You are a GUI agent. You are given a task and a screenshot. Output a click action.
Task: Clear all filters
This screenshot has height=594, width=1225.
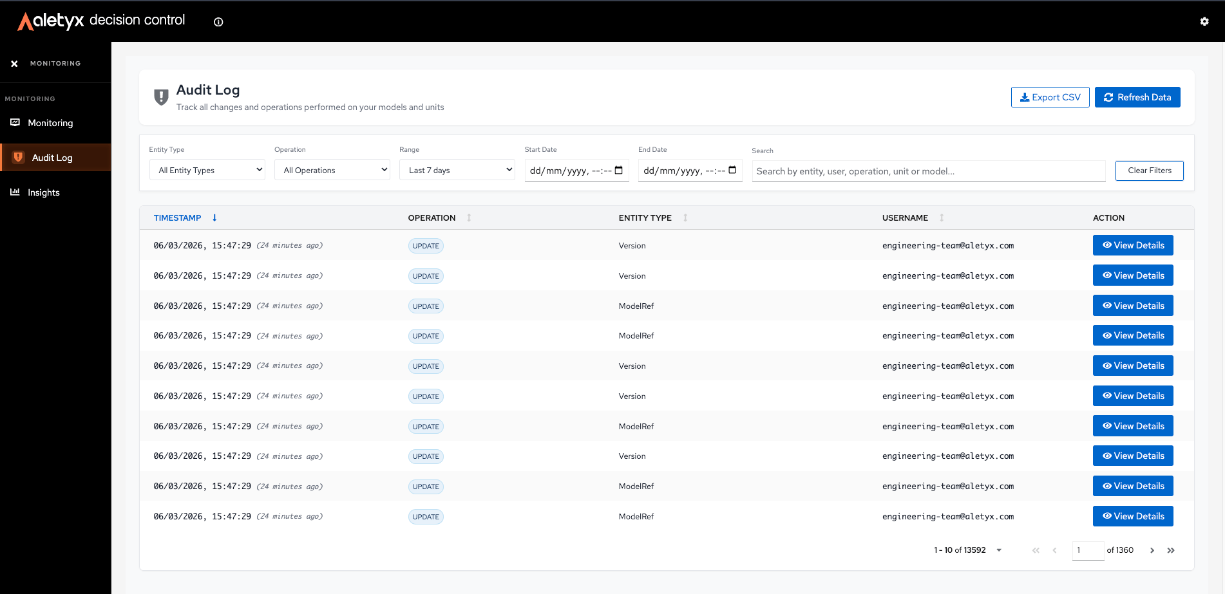tap(1149, 171)
